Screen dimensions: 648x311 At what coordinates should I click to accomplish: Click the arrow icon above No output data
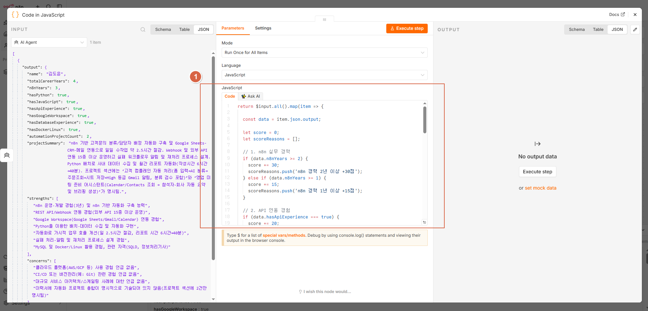pyautogui.click(x=537, y=144)
